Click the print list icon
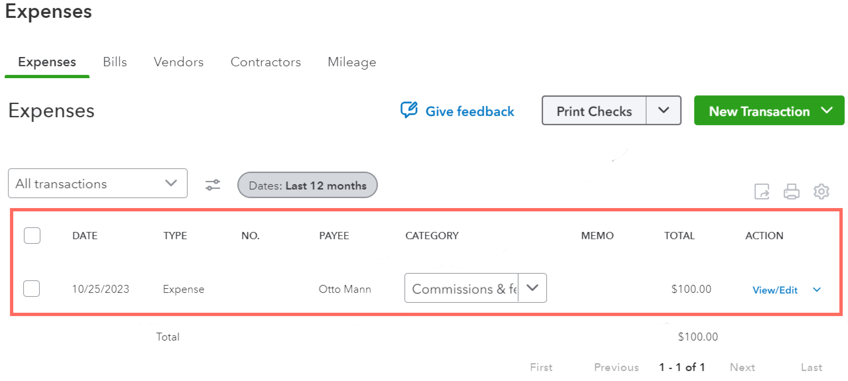848x381 pixels. coord(791,191)
